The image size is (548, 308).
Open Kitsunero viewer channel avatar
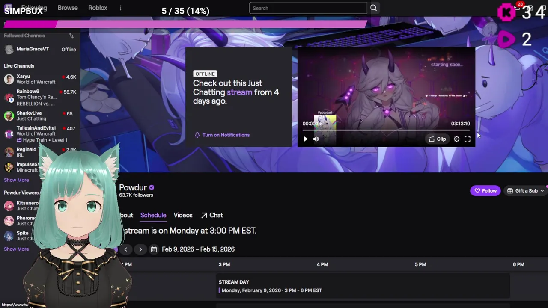pos(9,206)
